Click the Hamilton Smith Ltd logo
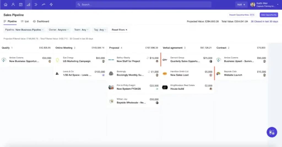 tap(165, 73)
